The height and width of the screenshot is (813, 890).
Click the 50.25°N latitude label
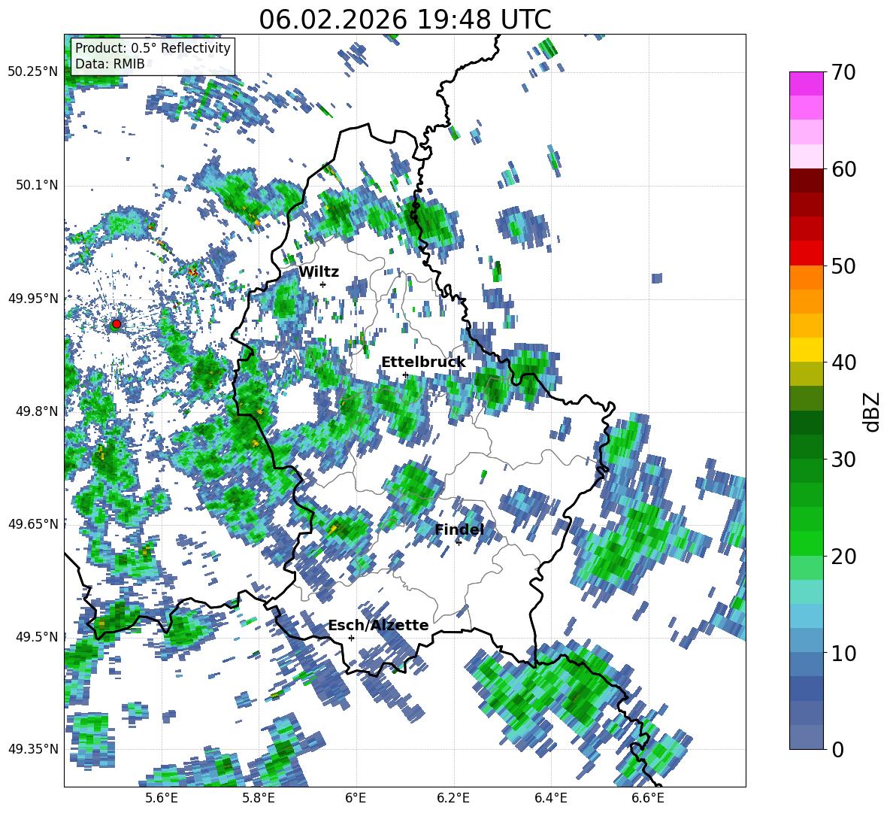33,72
